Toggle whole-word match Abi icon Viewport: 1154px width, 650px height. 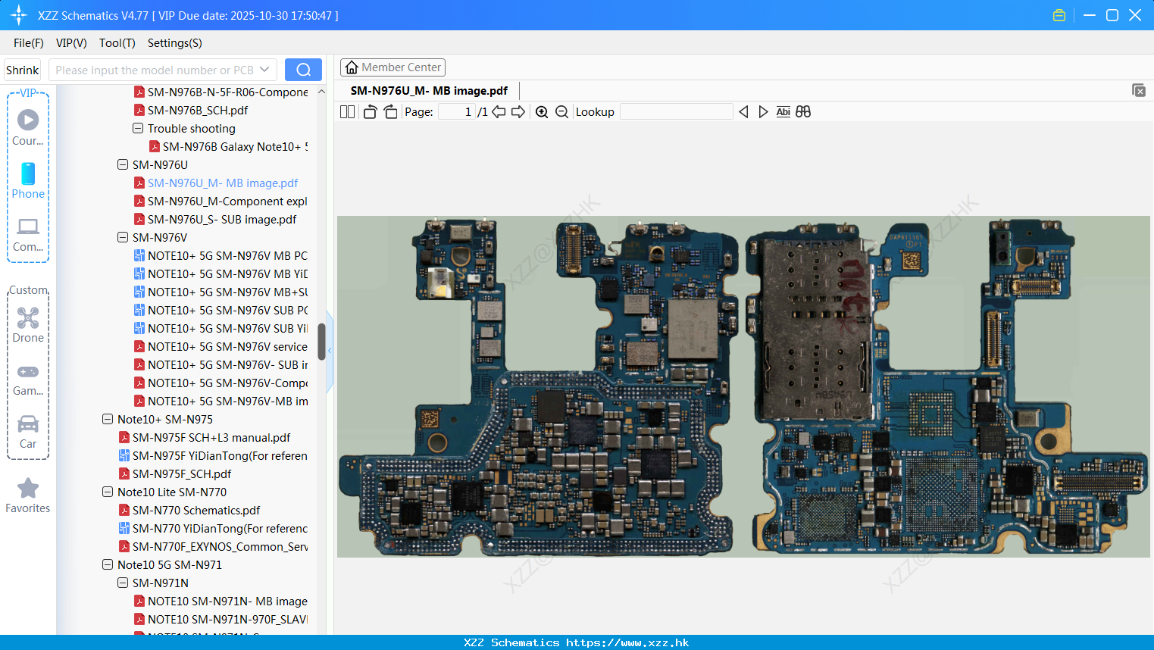783,112
